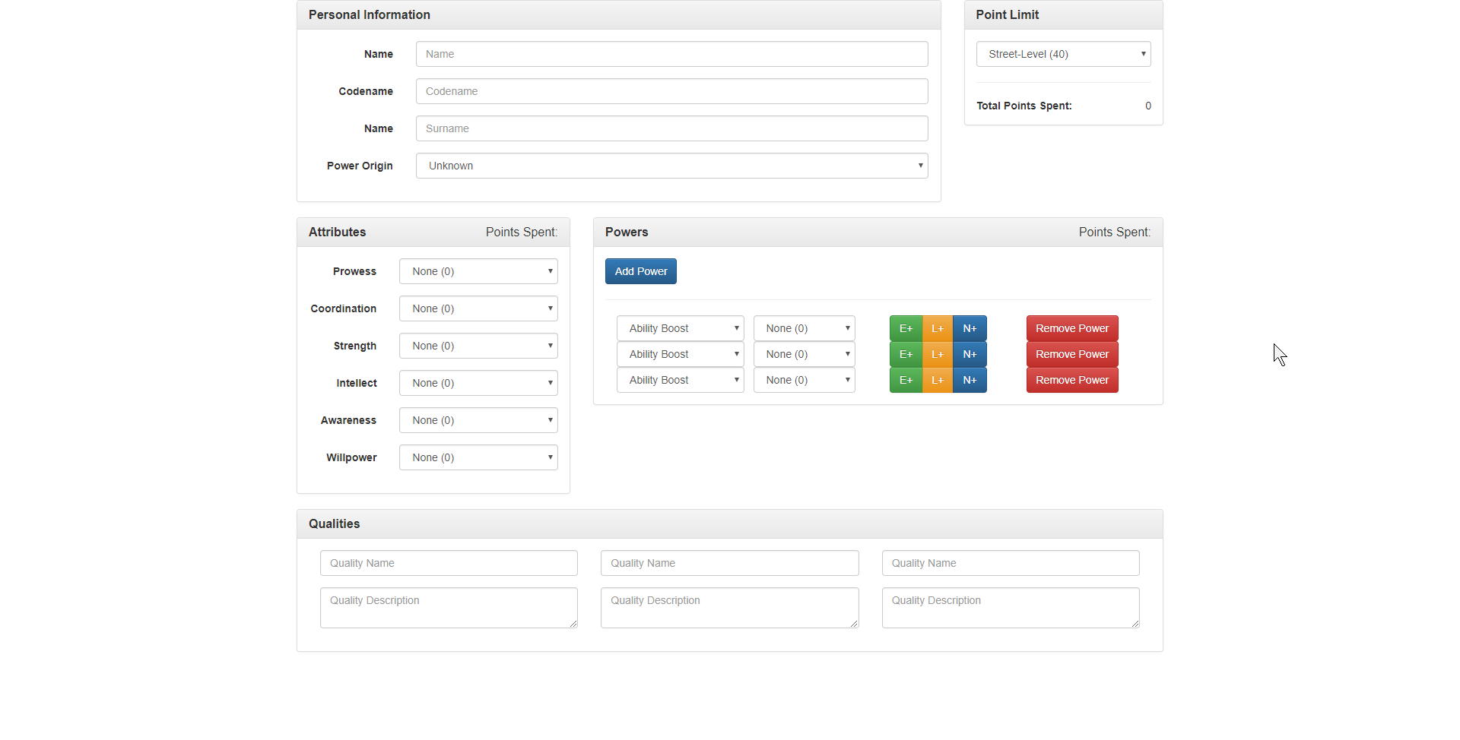Open the second power's None (0) level dropdown
This screenshot has width=1460, height=740.
click(804, 354)
